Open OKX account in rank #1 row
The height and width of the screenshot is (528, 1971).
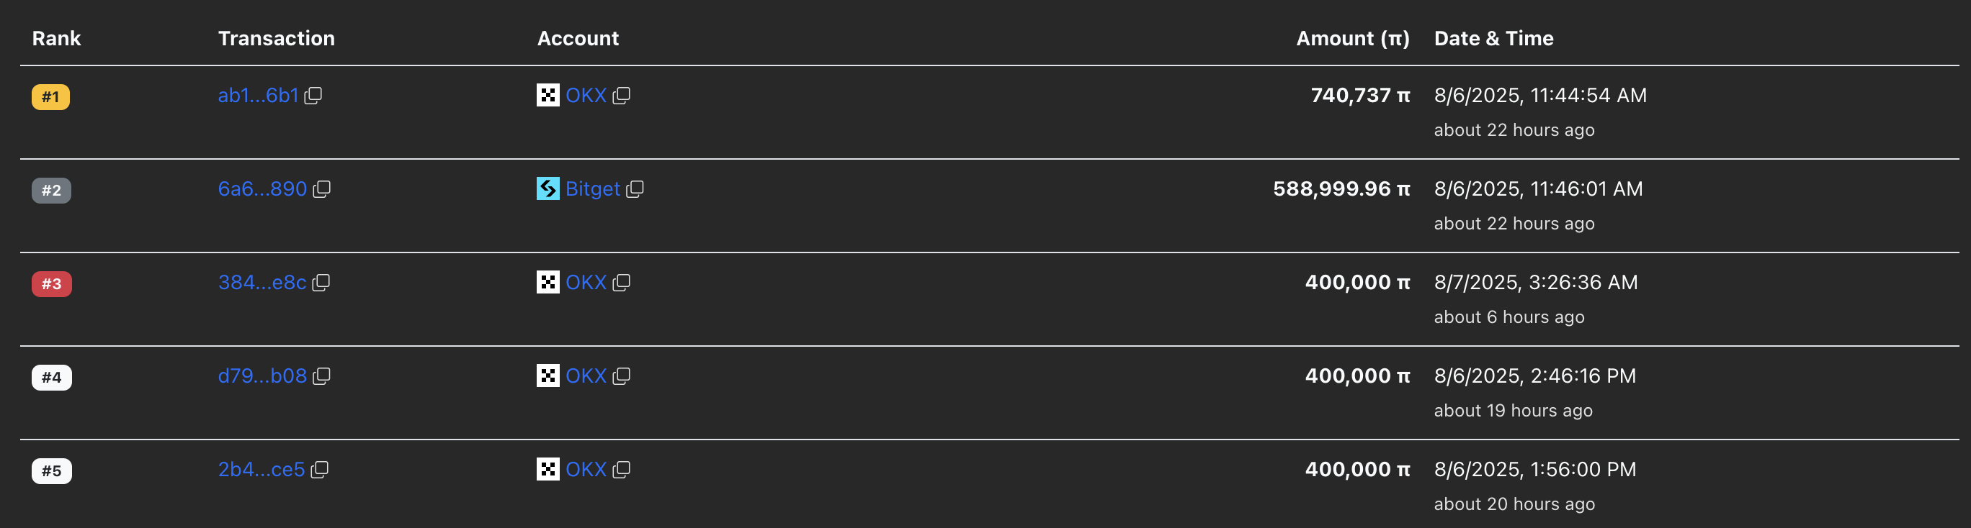point(586,96)
